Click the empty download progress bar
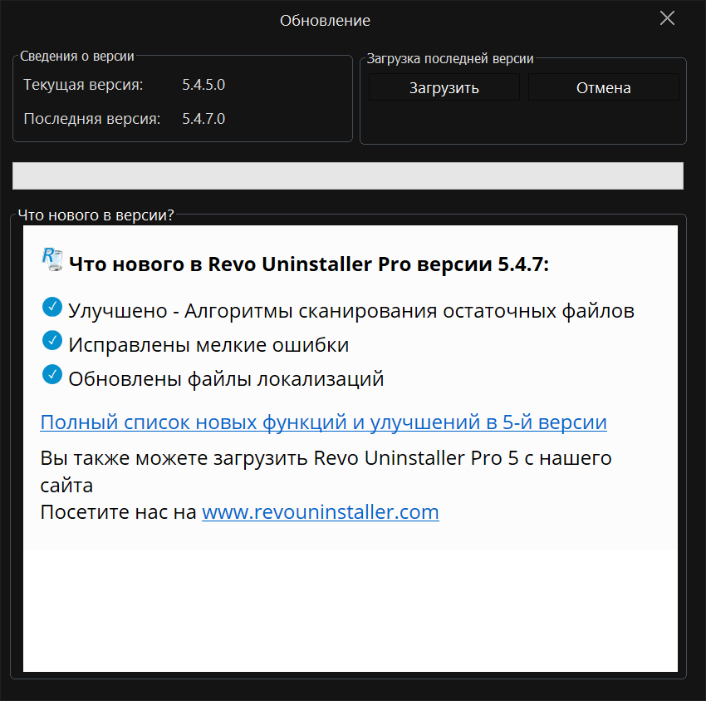Screen dimensions: 706x701 pyautogui.click(x=347, y=175)
